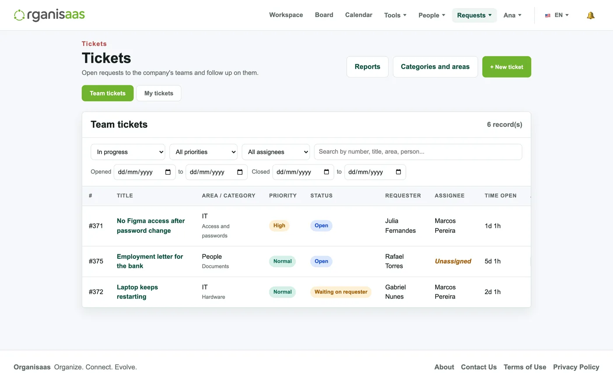Open the About footer link

coord(444,367)
